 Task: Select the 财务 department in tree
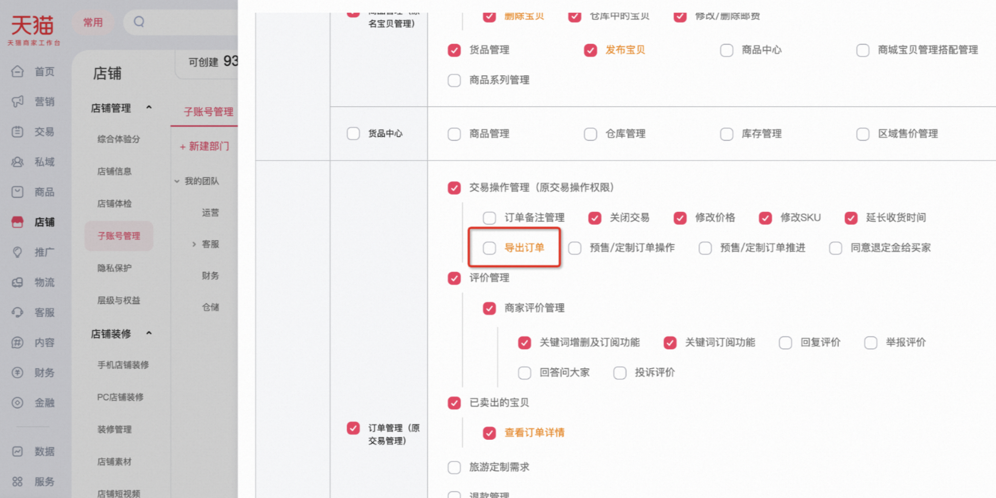click(210, 276)
